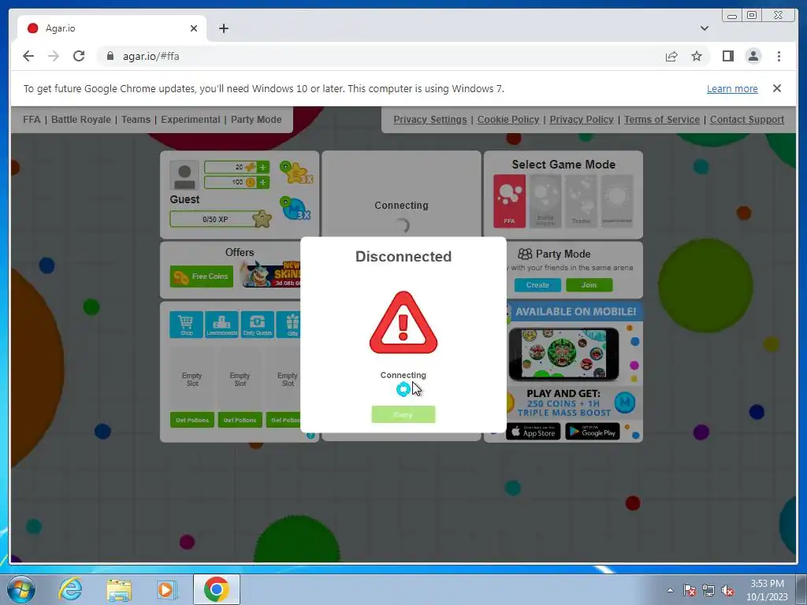This screenshot has width=807, height=605.
Task: Open Chrome three-dot menu
Action: [x=779, y=56]
